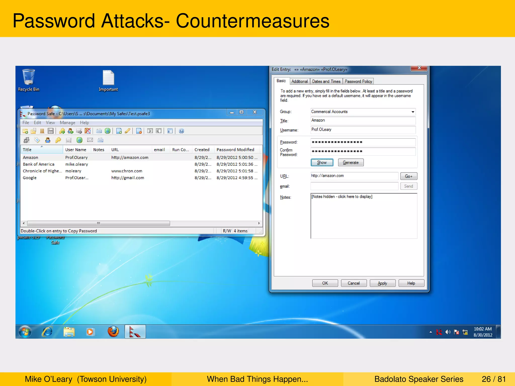515x386 pixels.
Task: Click the Edit Entry pencil icon
Action: point(127,131)
